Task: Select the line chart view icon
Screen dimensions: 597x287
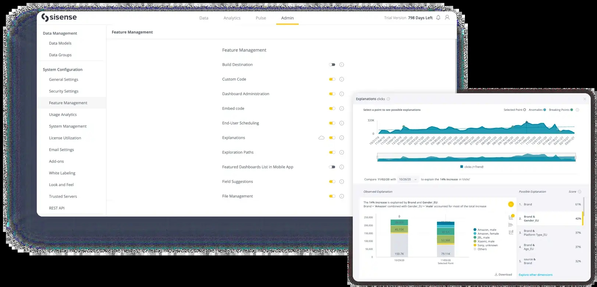Action: (511, 232)
